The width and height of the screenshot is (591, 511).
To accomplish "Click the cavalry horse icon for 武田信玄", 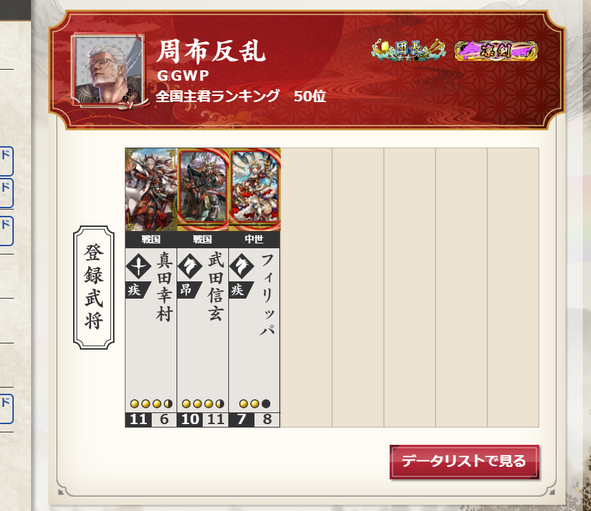I will click(190, 266).
